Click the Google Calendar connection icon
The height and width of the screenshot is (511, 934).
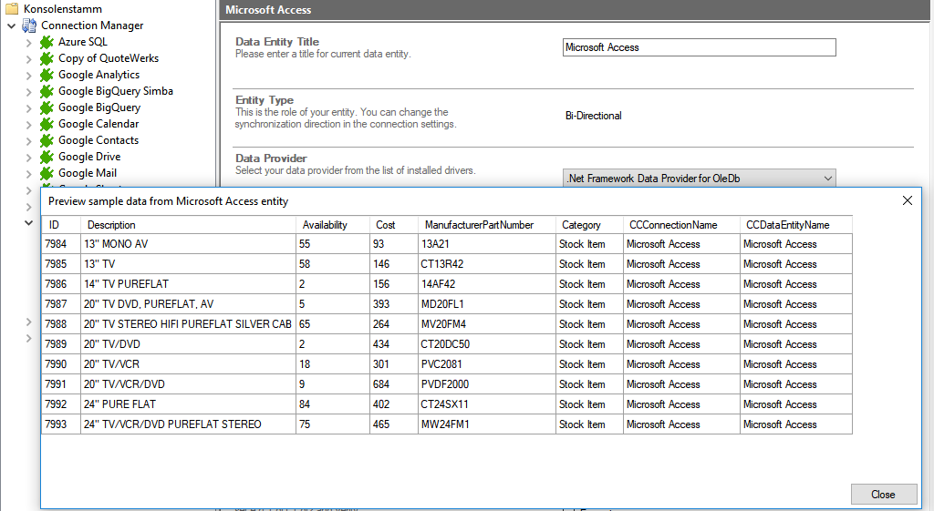[47, 124]
